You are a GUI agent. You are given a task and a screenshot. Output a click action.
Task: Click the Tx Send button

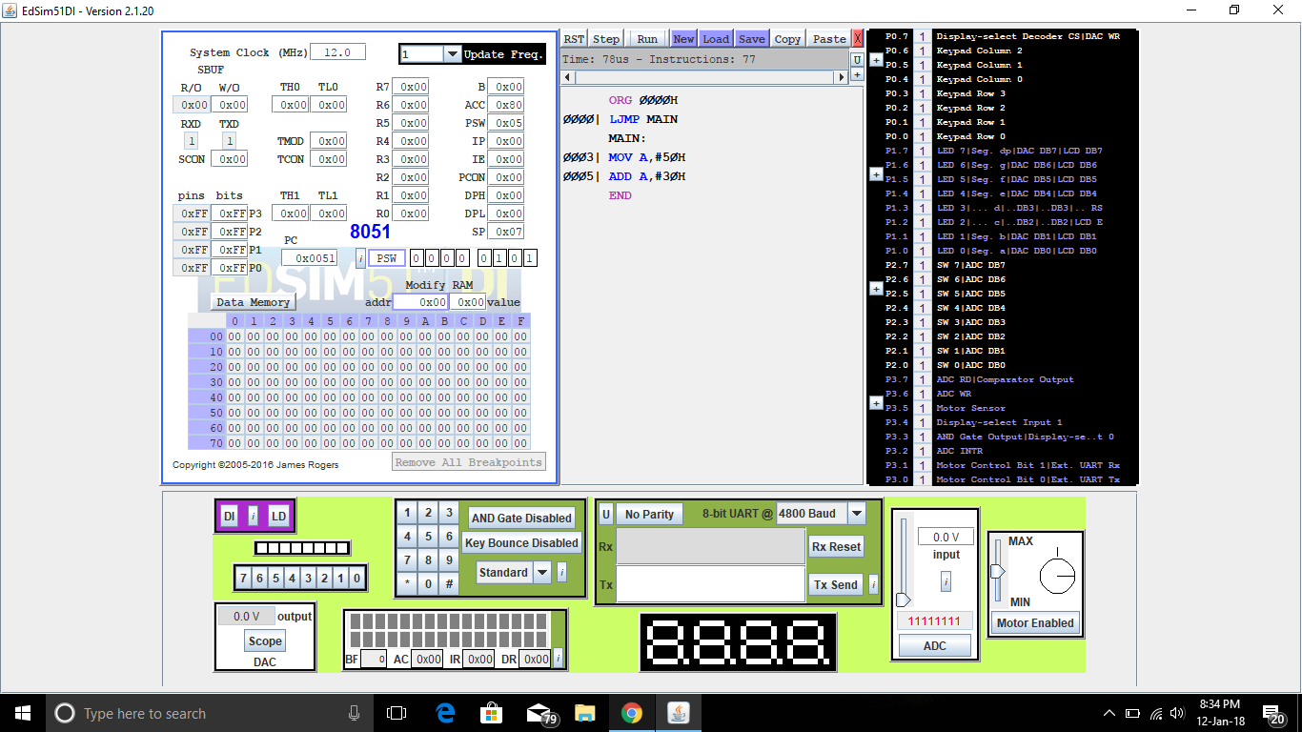[x=836, y=584]
